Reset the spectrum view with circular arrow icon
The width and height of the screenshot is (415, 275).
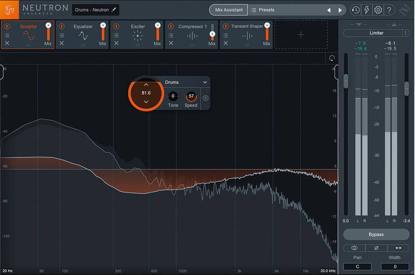point(331,59)
